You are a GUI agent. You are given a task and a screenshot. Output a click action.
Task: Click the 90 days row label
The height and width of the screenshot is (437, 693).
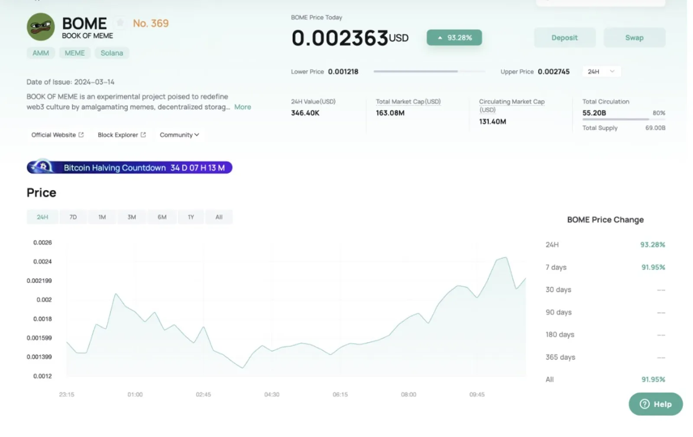pos(559,312)
